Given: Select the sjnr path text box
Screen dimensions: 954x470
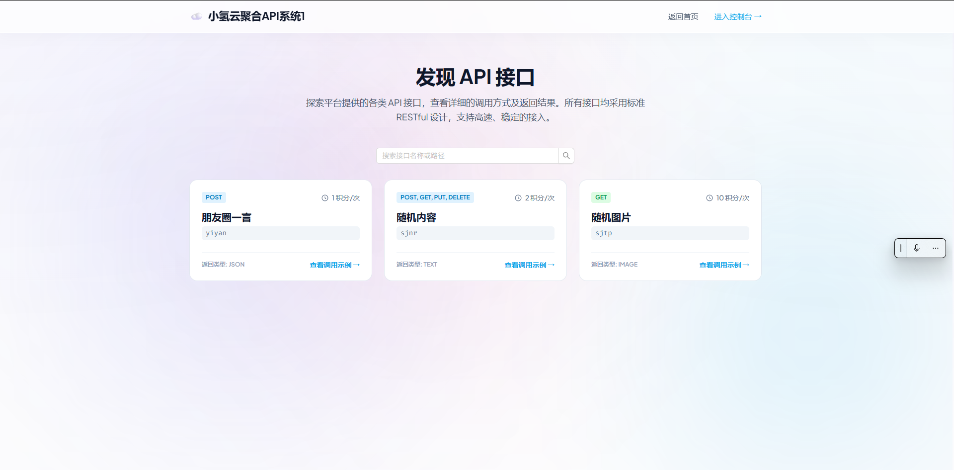Looking at the screenshot, I should click(475, 233).
